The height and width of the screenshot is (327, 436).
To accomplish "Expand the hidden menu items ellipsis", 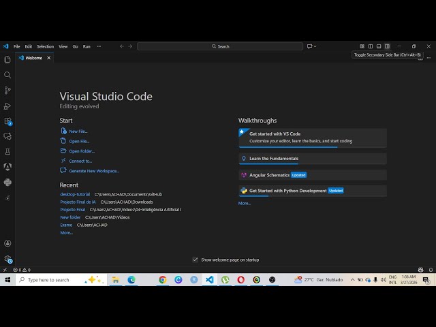I will click(99, 46).
